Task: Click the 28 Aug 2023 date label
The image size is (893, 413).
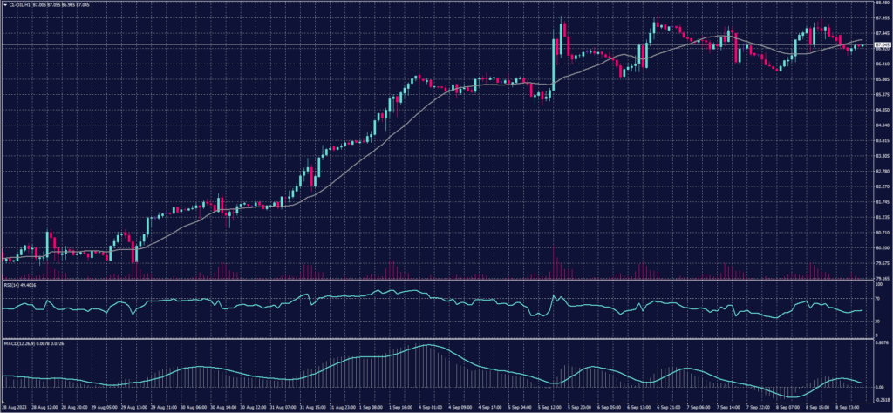Action: tap(12, 407)
